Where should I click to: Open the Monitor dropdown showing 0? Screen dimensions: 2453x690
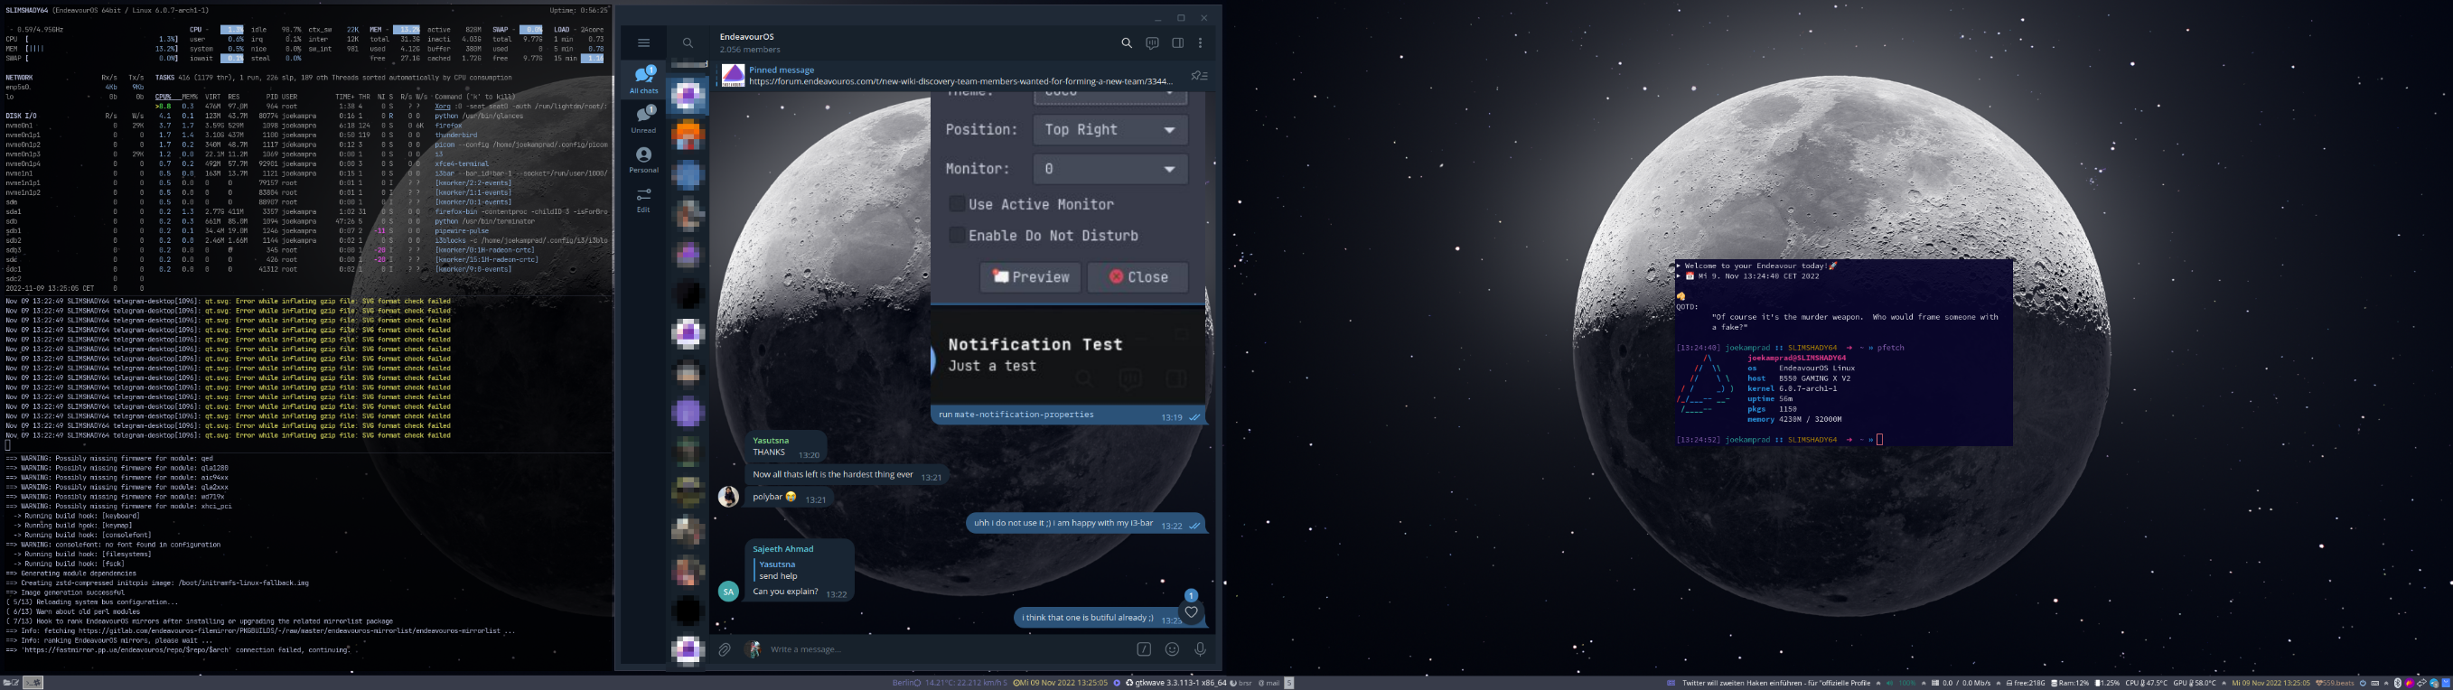tap(1110, 169)
